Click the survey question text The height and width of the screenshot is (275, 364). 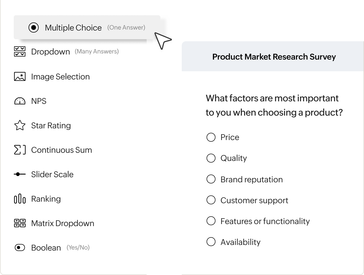pos(274,105)
